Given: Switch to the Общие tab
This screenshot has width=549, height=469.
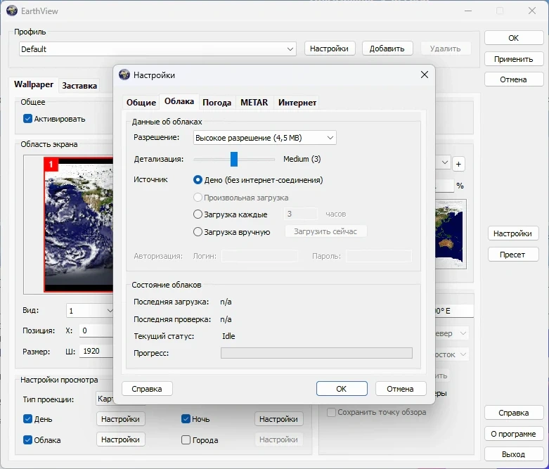Looking at the screenshot, I should click(141, 102).
